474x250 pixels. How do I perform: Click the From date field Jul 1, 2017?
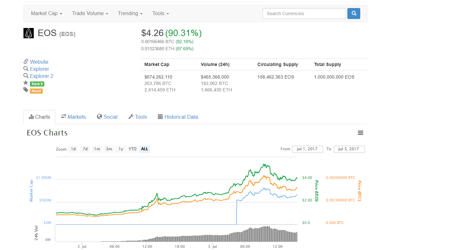point(308,149)
